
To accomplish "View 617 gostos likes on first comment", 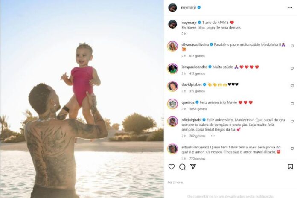I will (197, 56).
